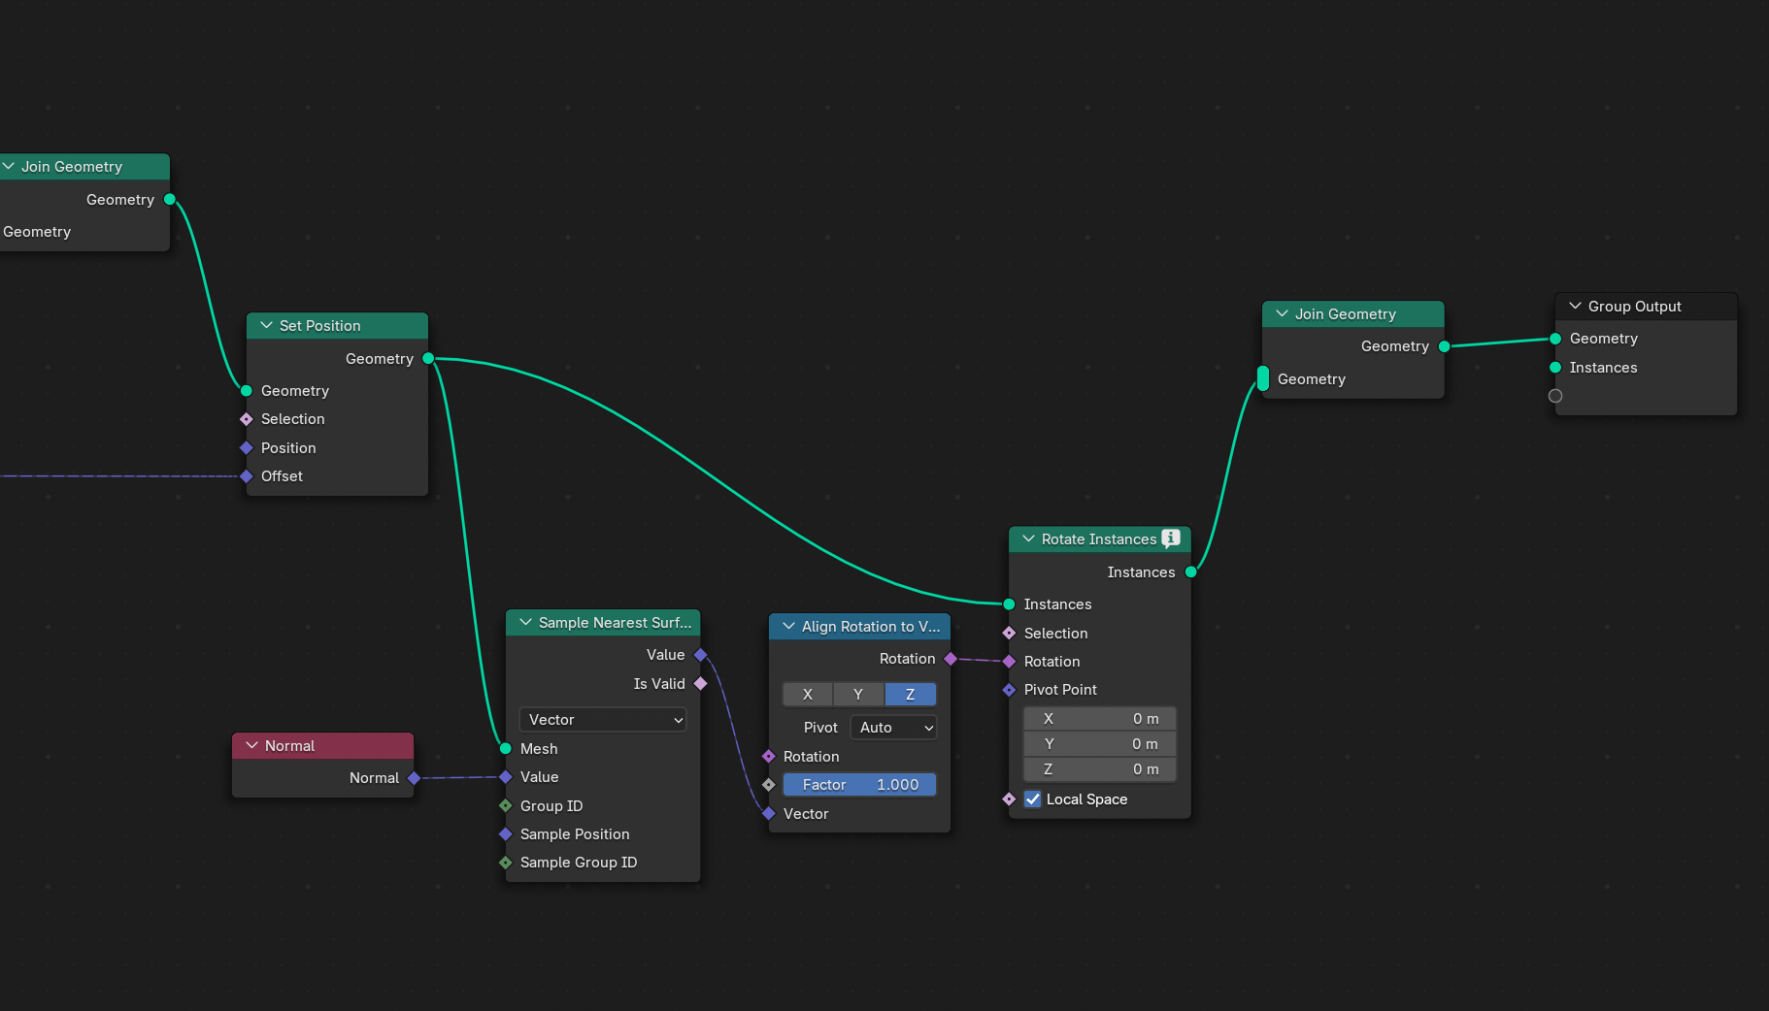Collapse the Normal node
This screenshot has height=1011, width=1769.
[x=251, y=745]
